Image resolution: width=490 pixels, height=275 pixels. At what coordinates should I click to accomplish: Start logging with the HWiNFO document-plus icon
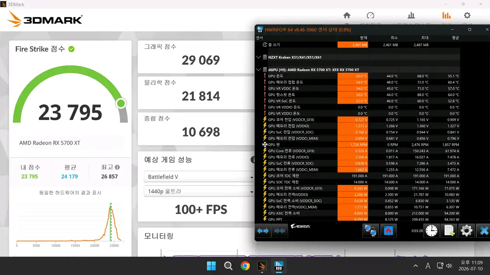pos(449,231)
